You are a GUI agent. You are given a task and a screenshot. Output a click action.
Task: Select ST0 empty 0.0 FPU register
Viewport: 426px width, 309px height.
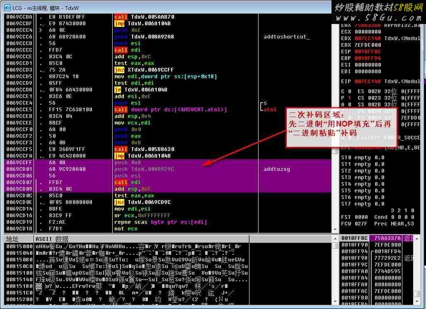(363, 158)
